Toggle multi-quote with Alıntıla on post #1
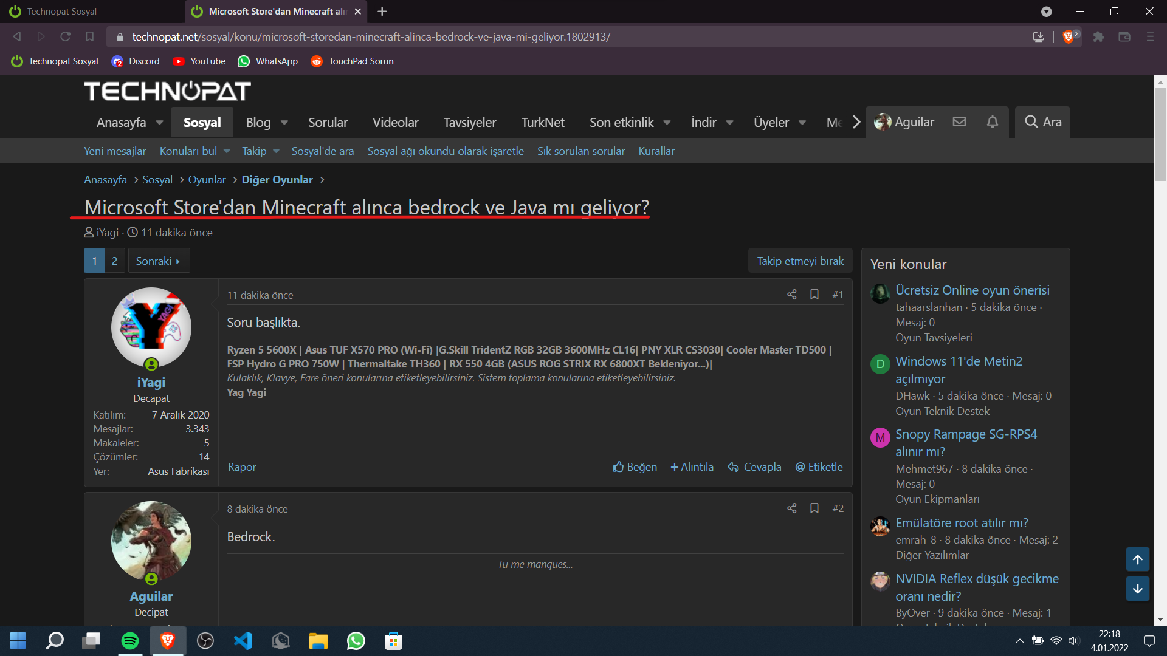Screen dimensions: 1167x656 [x=692, y=467]
